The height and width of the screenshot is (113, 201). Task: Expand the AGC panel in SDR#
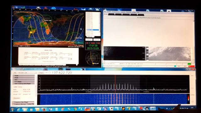(24, 80)
